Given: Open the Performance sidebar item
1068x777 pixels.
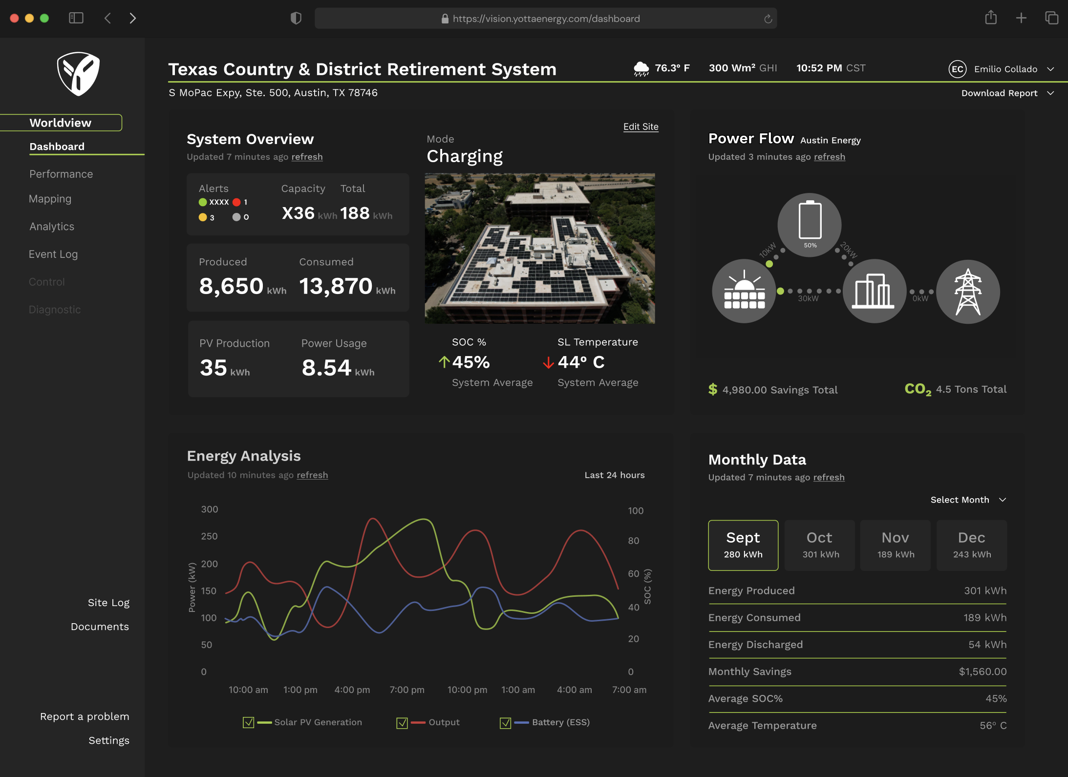Looking at the screenshot, I should 61,174.
